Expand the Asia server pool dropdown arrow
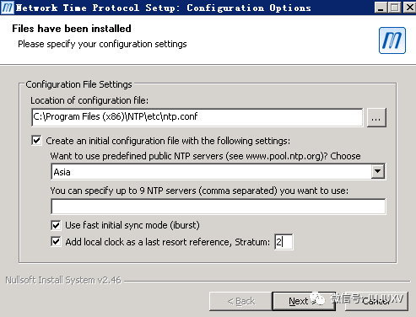416x317 pixels. (x=378, y=171)
